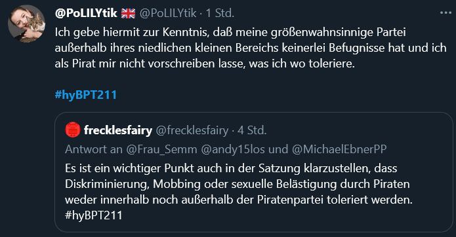Open the #hyBPT211 hashtag in main tweet
The image size is (456, 237).
click(x=86, y=95)
